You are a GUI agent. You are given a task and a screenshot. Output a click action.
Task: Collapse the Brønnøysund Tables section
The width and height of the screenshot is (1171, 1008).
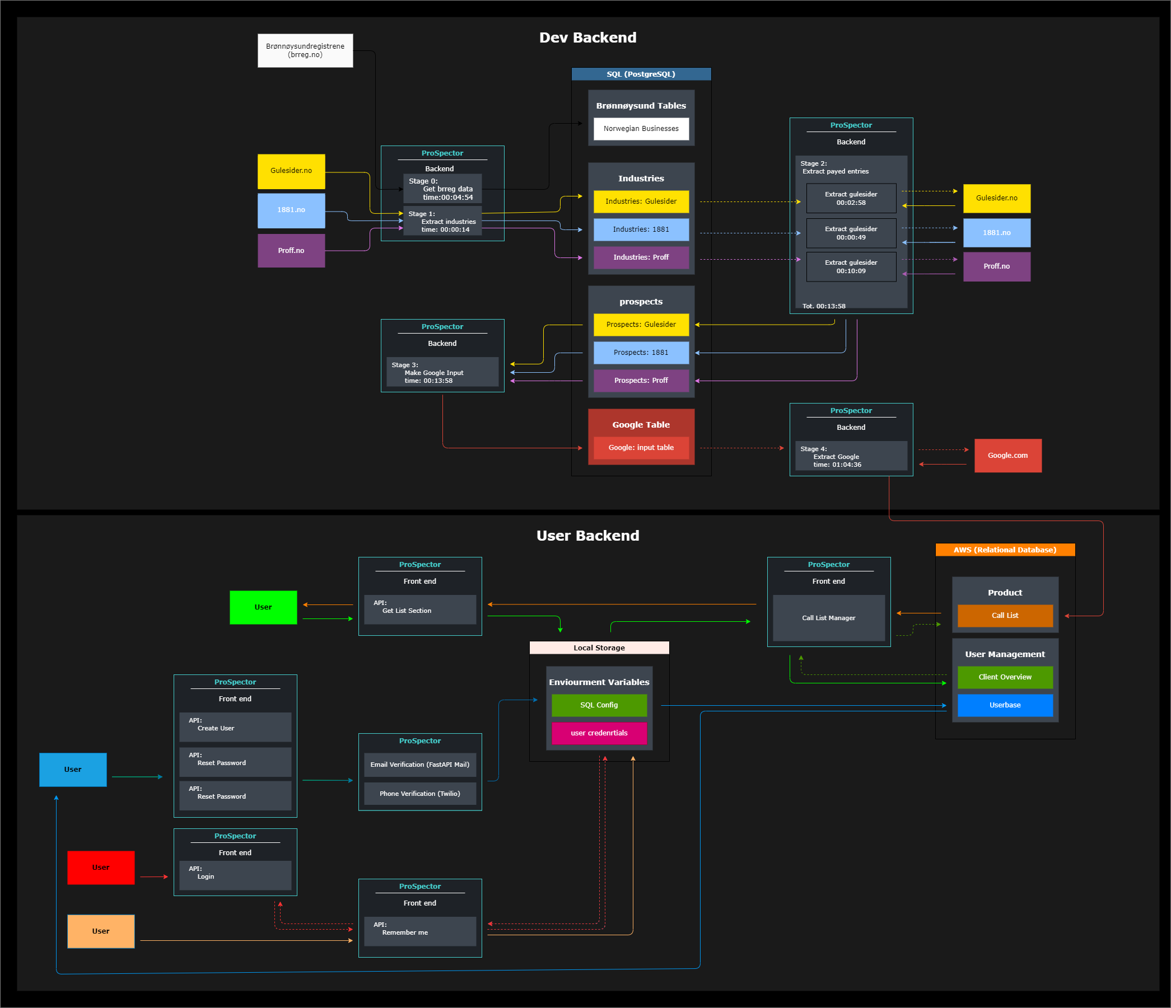click(x=641, y=106)
